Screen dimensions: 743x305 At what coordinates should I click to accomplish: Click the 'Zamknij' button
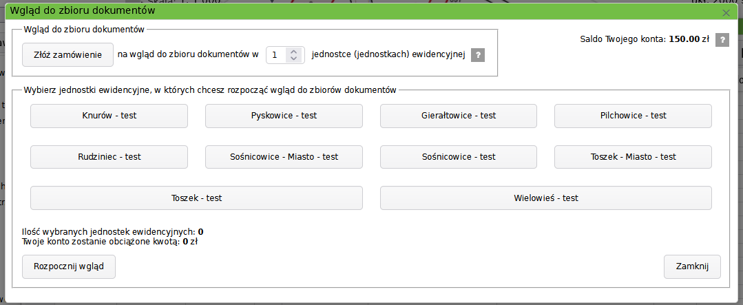692,266
